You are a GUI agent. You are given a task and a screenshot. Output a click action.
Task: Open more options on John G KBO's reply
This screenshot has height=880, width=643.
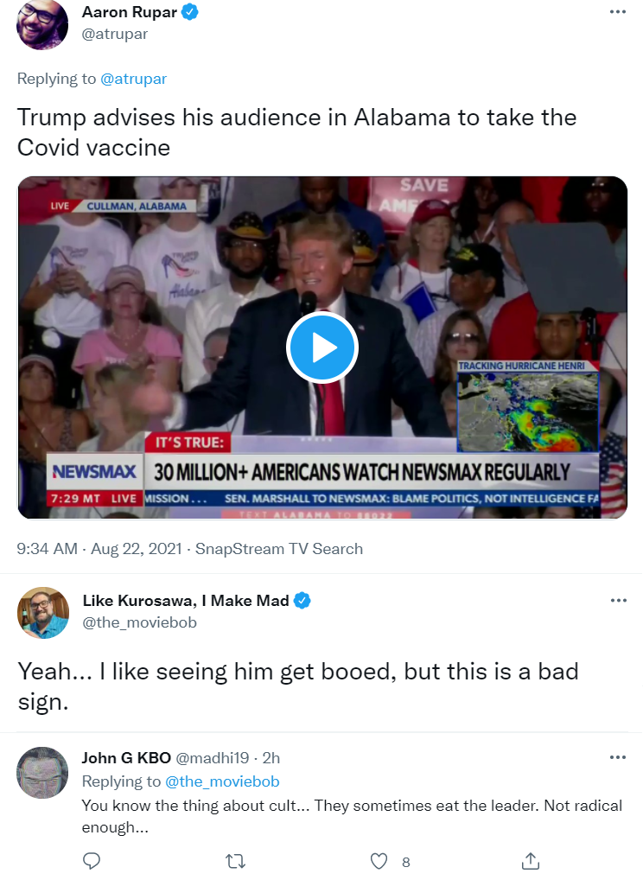coord(618,757)
